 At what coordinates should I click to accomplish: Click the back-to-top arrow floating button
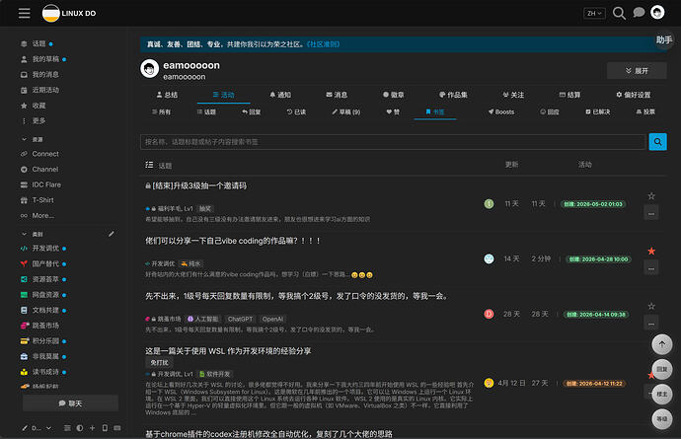[662, 344]
